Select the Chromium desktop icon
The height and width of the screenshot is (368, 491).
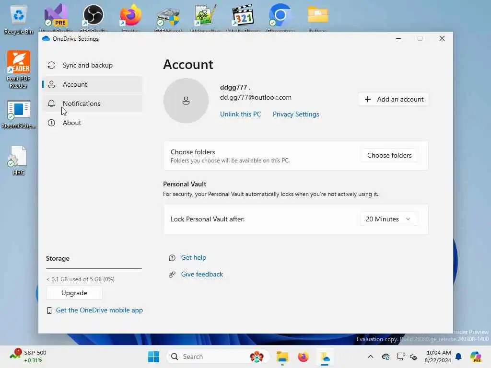[x=280, y=16]
